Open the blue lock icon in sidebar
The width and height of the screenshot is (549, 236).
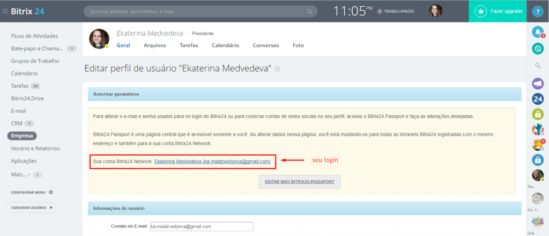coord(538,160)
